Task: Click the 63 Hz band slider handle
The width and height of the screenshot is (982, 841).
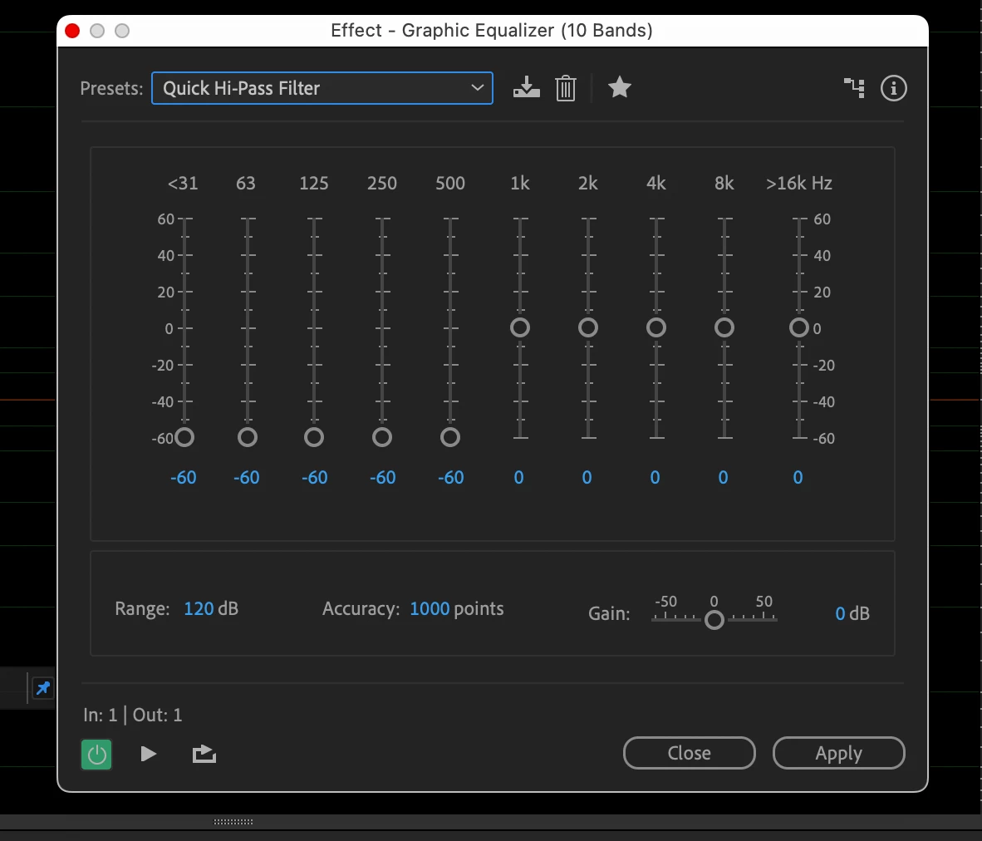Action: point(248,437)
